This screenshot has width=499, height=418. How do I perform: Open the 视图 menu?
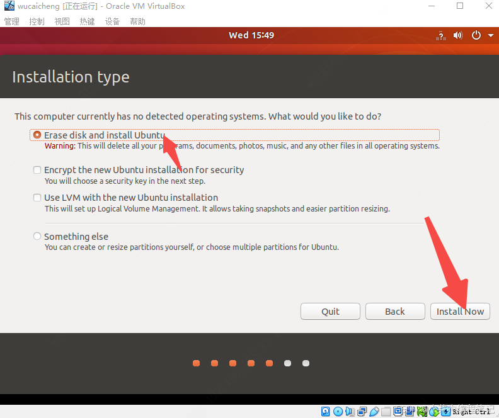point(62,21)
